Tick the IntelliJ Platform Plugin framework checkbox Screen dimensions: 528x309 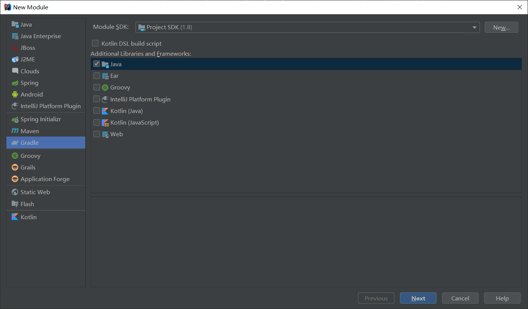[x=97, y=99]
